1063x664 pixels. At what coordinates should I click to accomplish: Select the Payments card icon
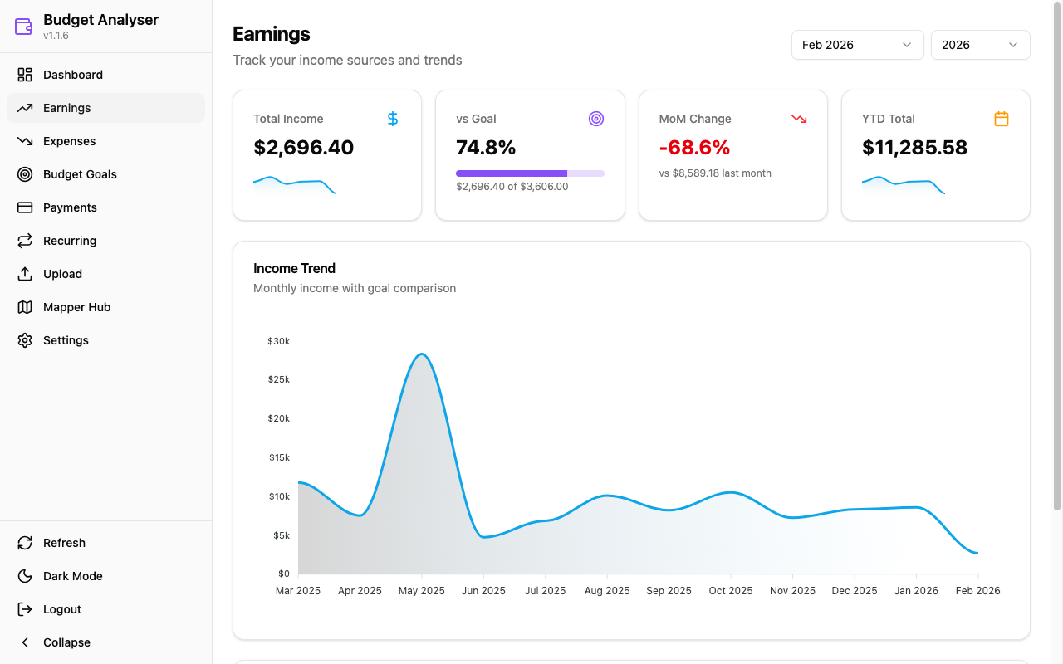pos(25,207)
